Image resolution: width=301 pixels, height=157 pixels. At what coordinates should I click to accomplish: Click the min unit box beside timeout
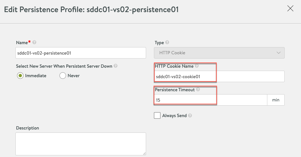tap(276, 100)
